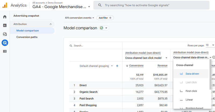Click the search magnifier in top bar
The height and width of the screenshot is (112, 215).
click(100, 5)
